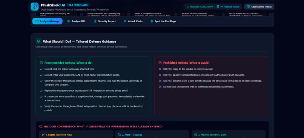
Task: Select the Spot the Red Flags tab
Action: point(163,21)
